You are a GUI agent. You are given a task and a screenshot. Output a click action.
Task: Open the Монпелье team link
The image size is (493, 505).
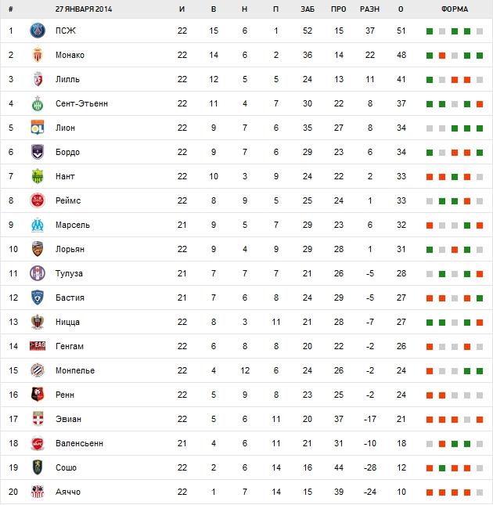75,371
